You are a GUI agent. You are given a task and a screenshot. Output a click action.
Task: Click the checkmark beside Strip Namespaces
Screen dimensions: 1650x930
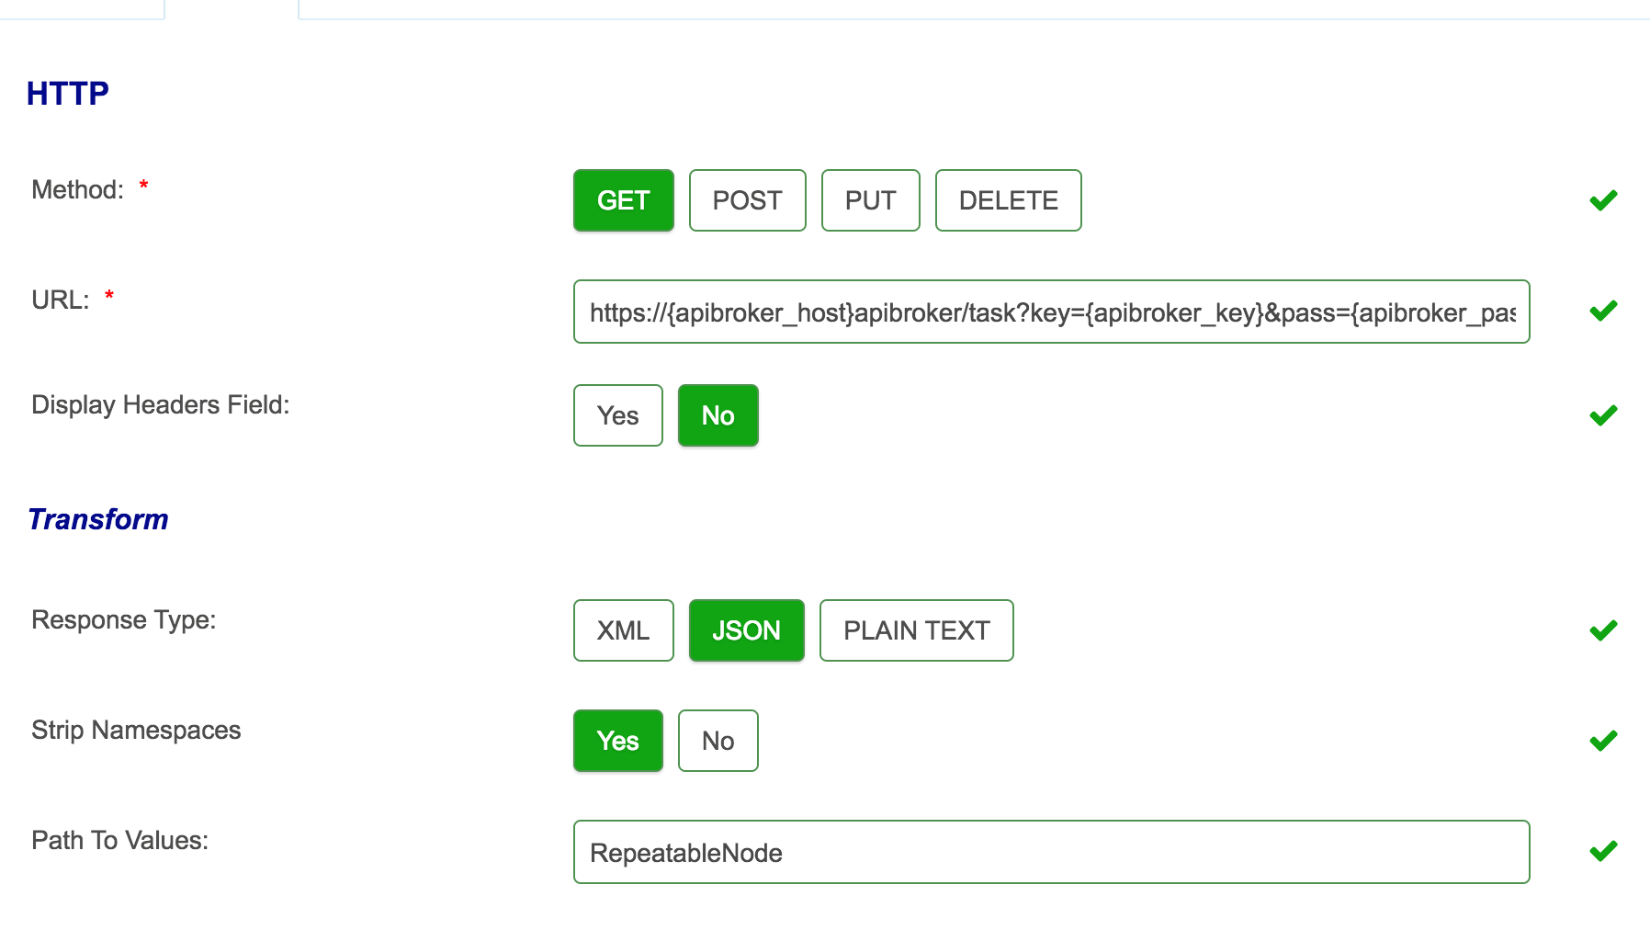pos(1603,740)
